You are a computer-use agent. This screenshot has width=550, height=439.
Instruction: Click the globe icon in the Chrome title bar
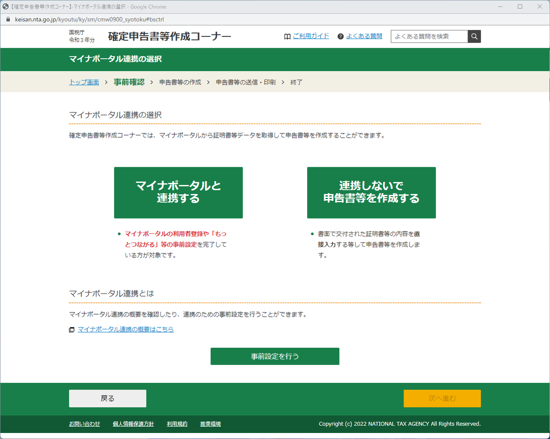pos(6,6)
